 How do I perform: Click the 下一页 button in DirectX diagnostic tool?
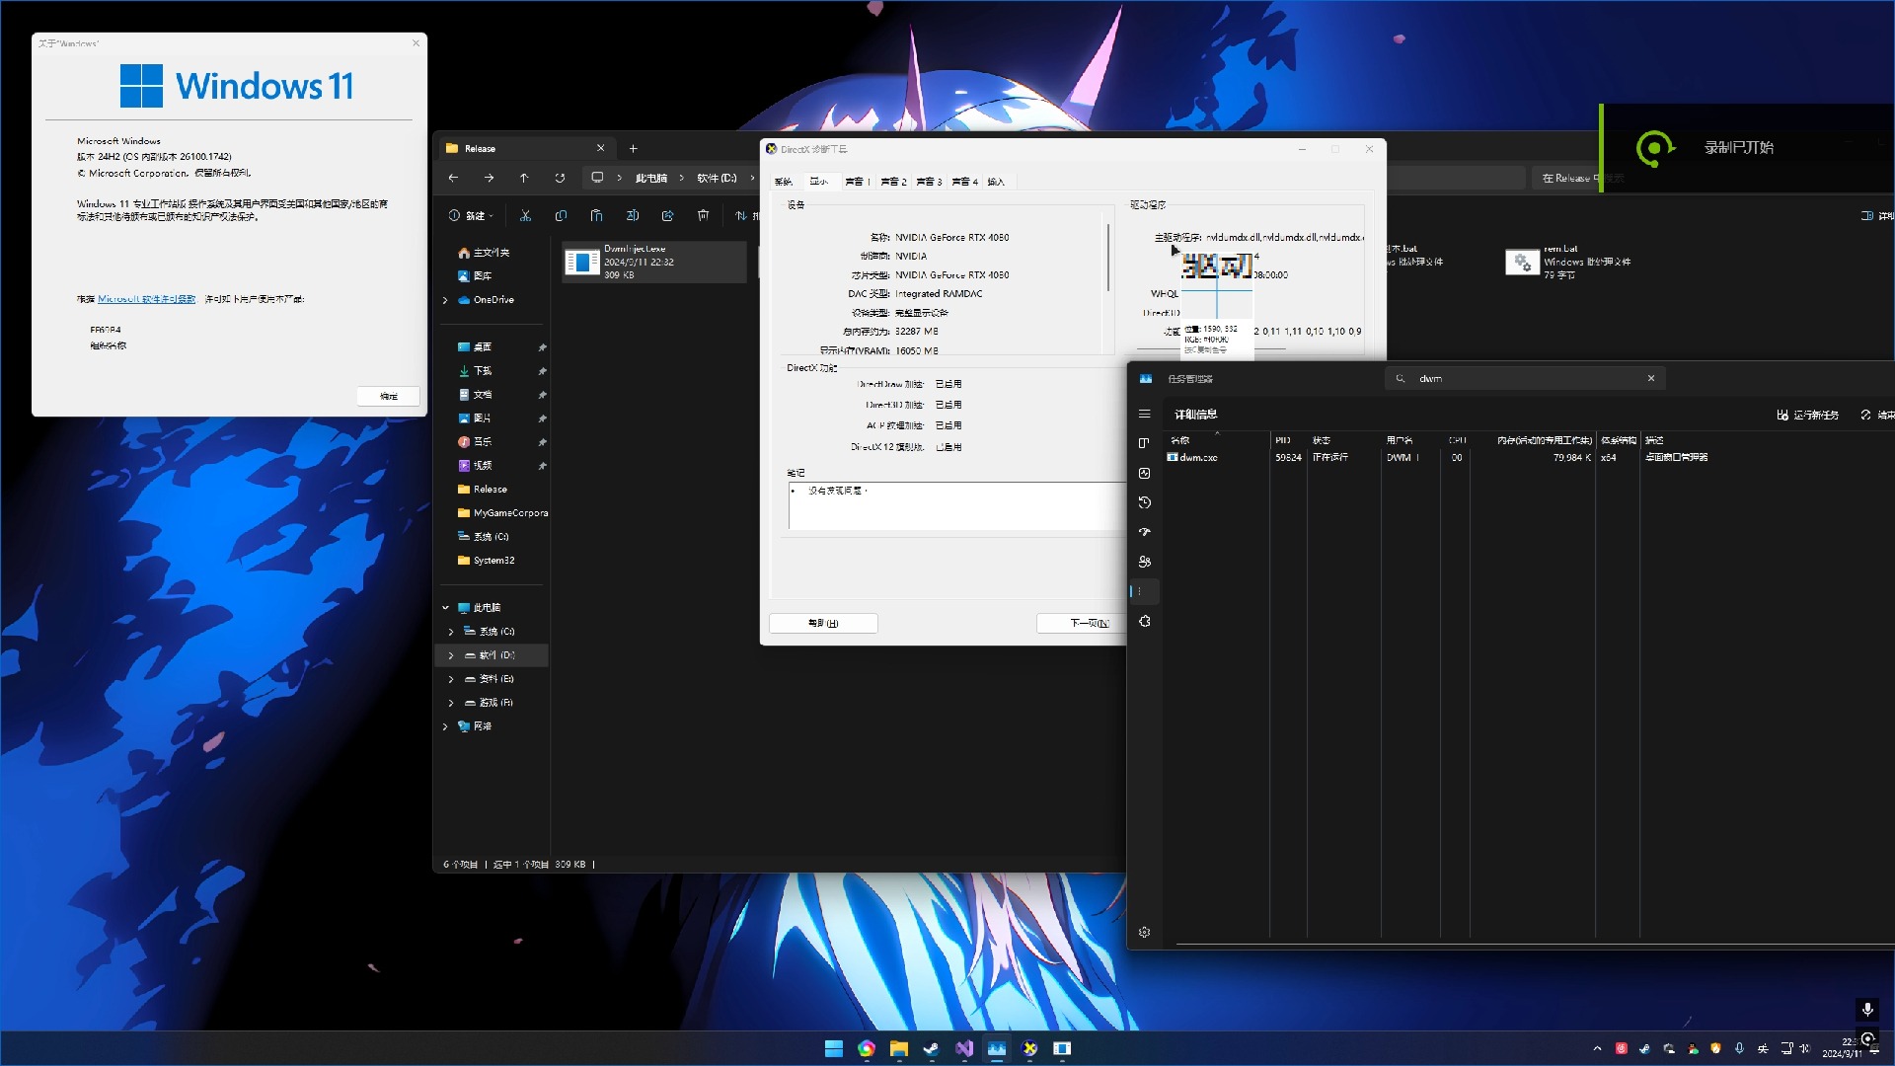(x=1086, y=622)
